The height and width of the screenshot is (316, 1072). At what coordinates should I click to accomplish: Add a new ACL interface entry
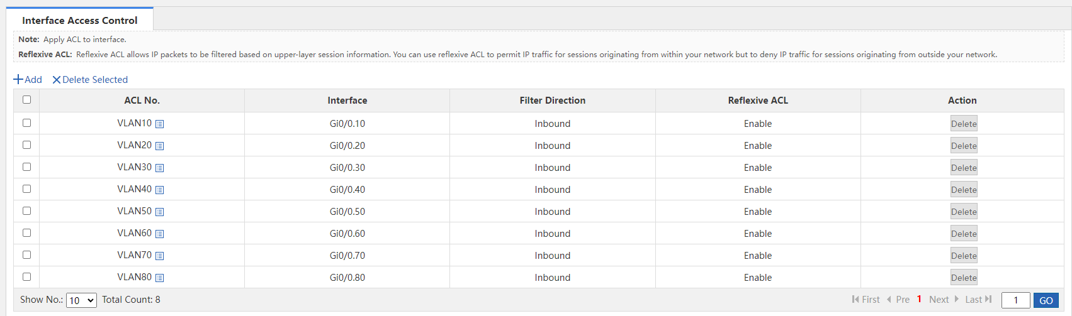tap(28, 80)
